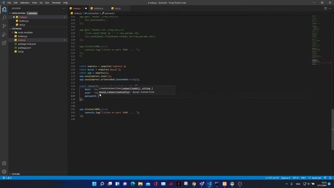334x188 pixels.
Task: Open Microsoft Edge from the taskbar
Action: click(133, 184)
